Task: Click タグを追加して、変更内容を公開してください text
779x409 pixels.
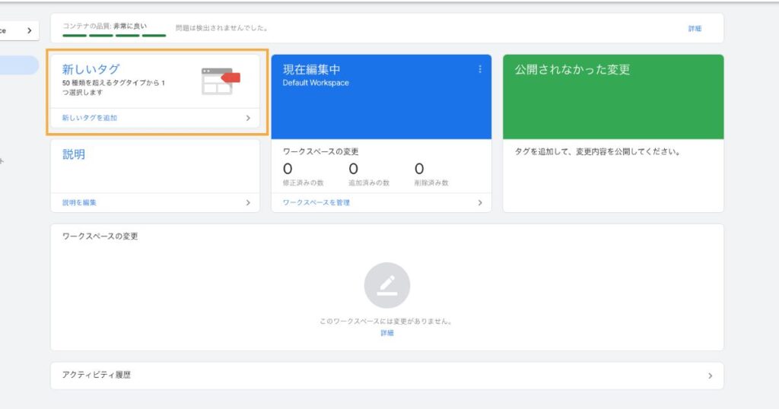Action: [x=597, y=152]
